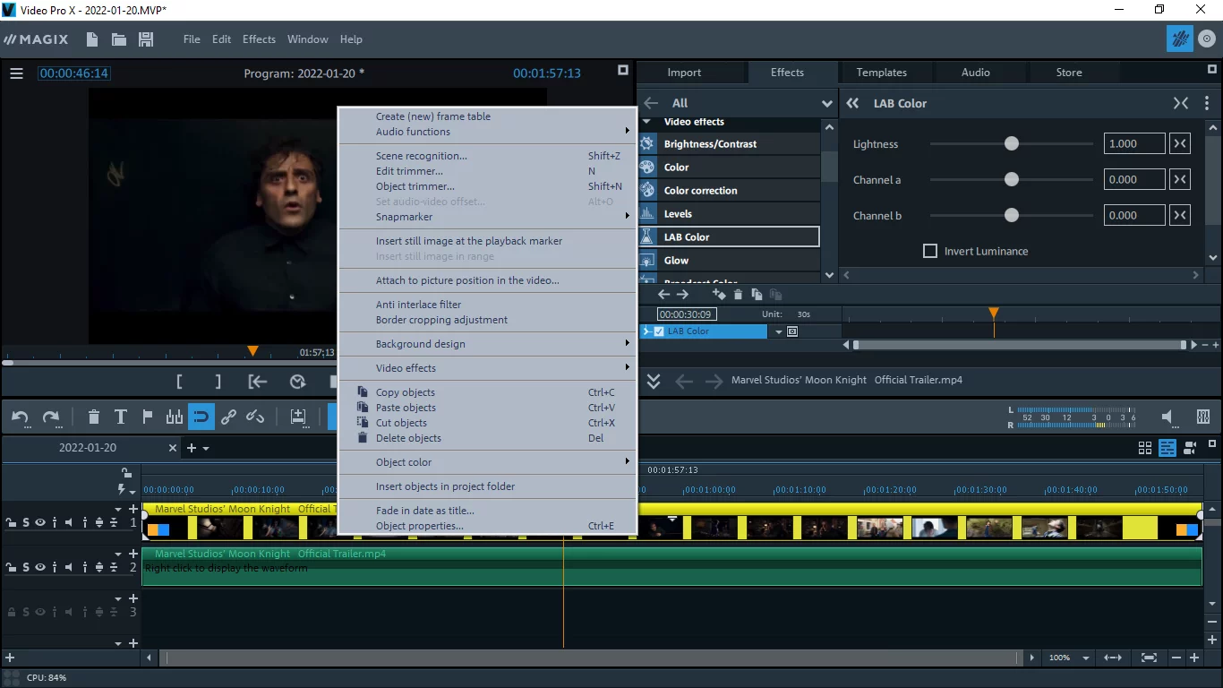Save project using floppy disk icon

pyautogui.click(x=146, y=39)
